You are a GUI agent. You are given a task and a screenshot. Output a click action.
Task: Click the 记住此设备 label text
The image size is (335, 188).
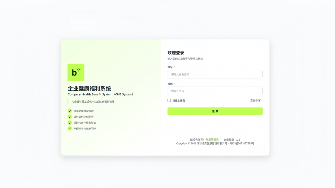point(179,101)
